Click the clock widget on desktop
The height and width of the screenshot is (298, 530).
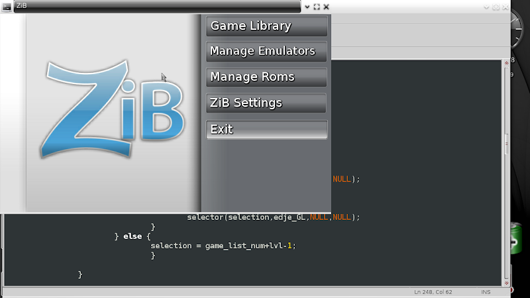pos(517,28)
